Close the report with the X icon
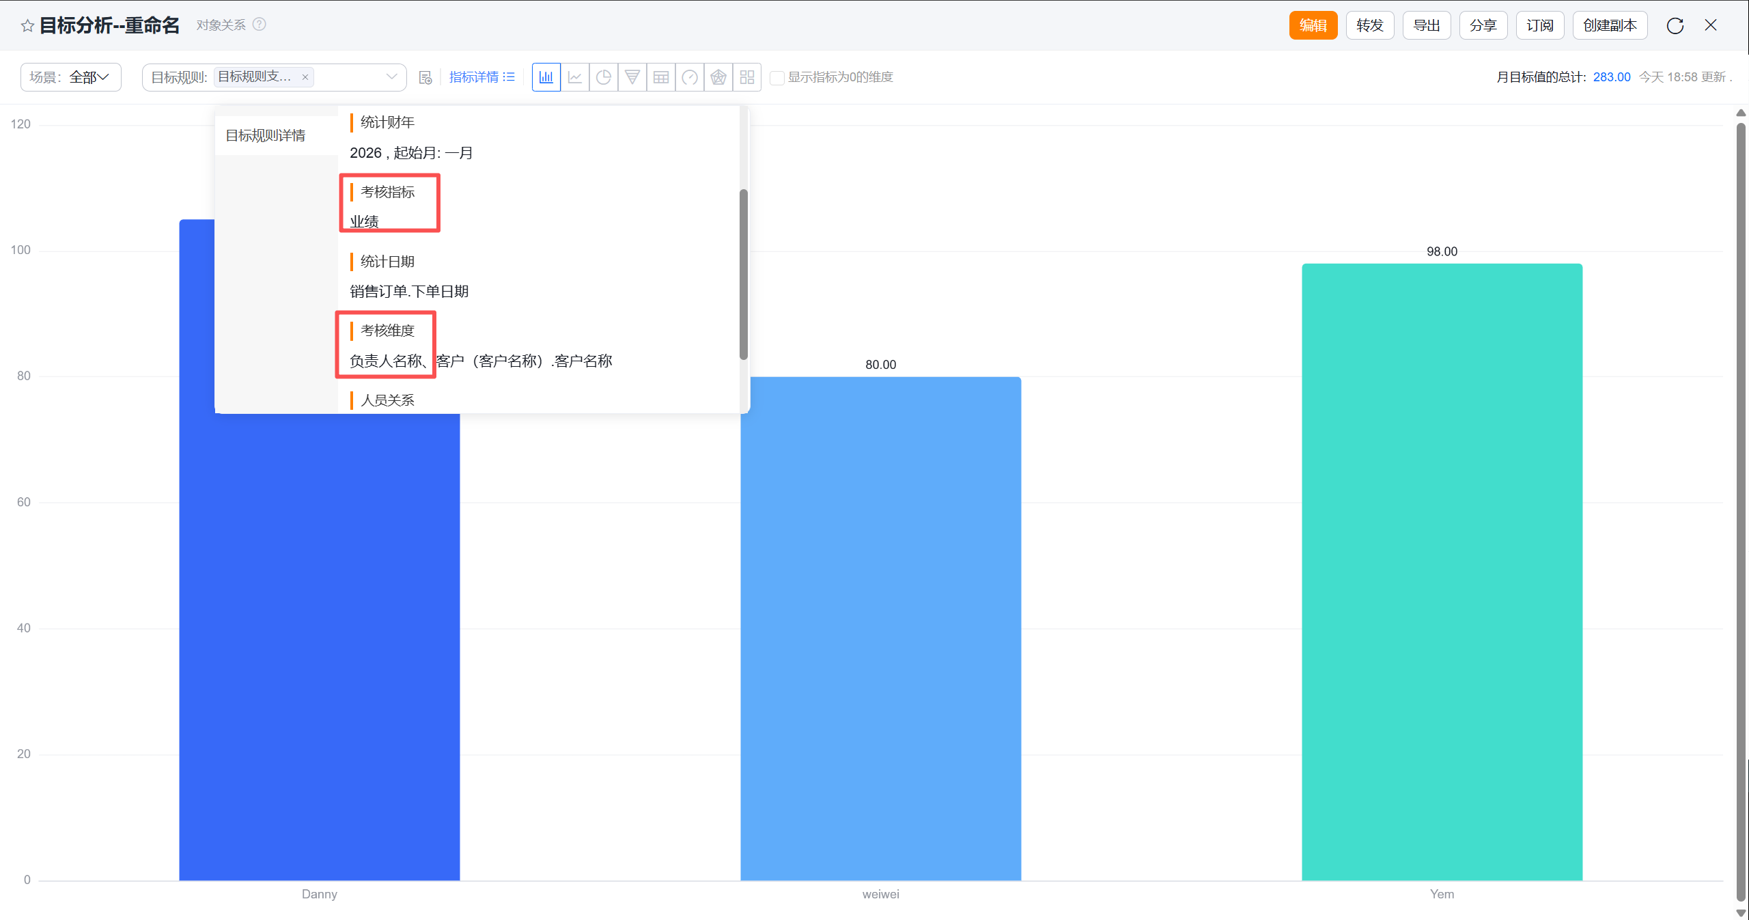 click(1711, 25)
